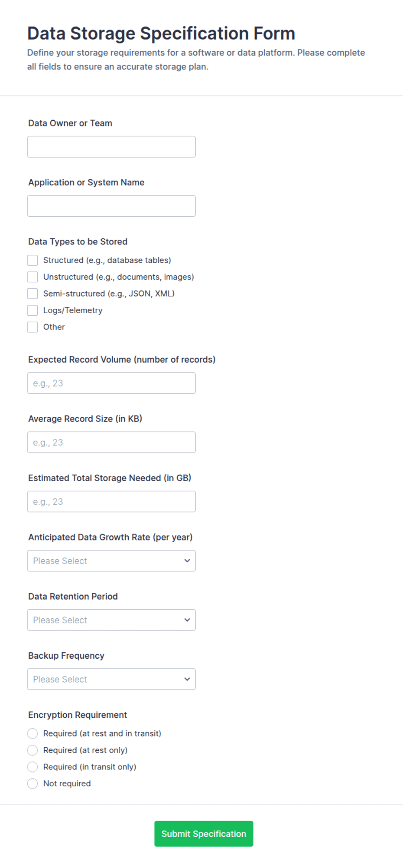Click chevron arrow on Backup Frequency dropdown
The image size is (403, 868).
[x=187, y=679]
